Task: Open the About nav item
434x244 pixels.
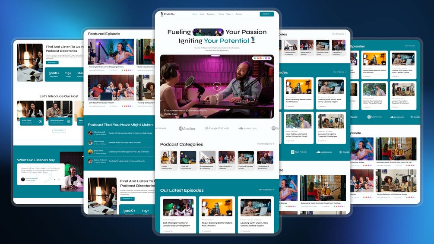Action: (202, 14)
